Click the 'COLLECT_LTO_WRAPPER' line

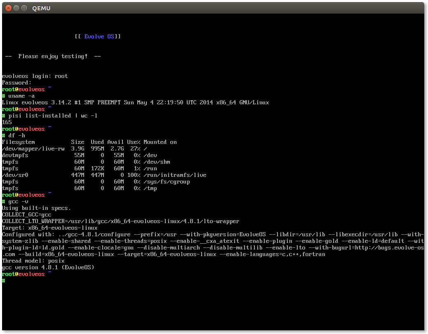pos(121,221)
